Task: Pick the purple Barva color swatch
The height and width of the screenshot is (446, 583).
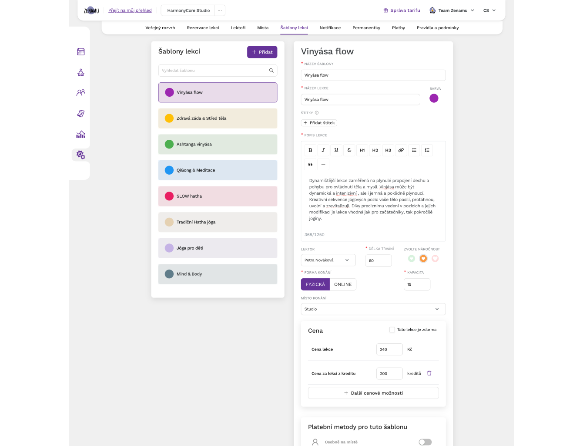Action: click(x=434, y=98)
